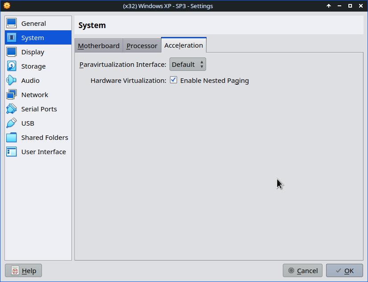Switch to the Motherboard tab
The image size is (368, 282).
click(99, 46)
